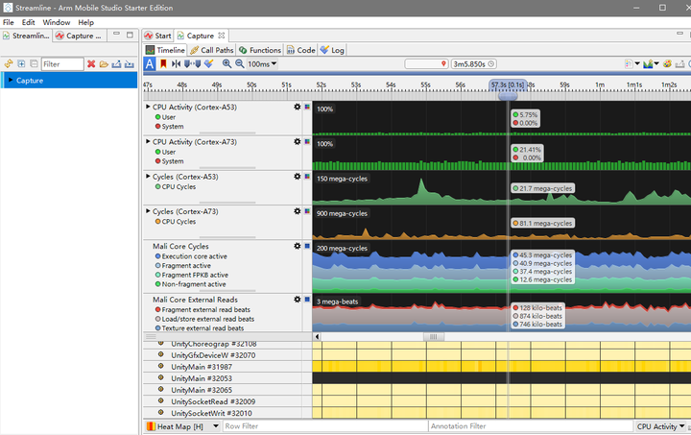Click the Heat Map [H] mode button

click(x=179, y=426)
